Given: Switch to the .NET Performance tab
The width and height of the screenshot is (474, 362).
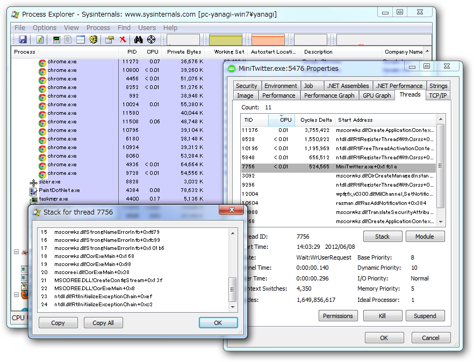Looking at the screenshot, I should [399, 86].
